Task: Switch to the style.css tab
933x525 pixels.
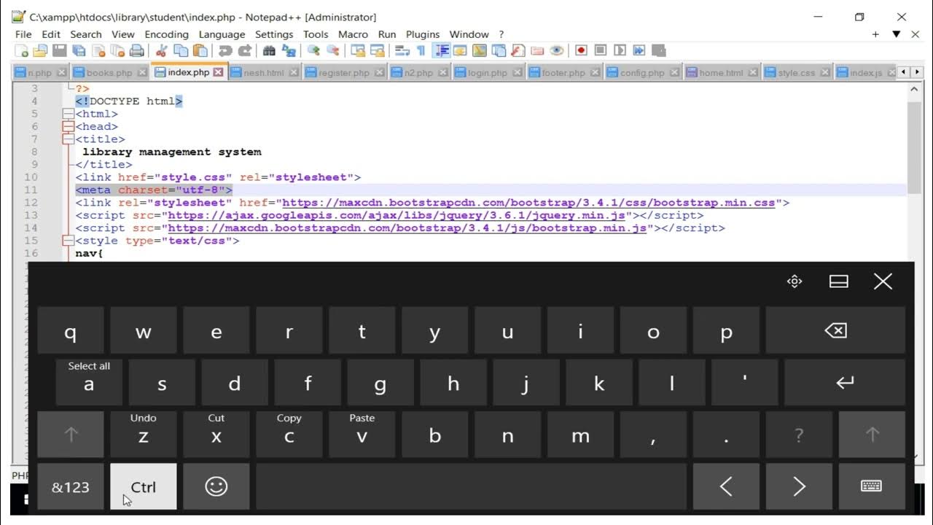Action: pos(797,73)
